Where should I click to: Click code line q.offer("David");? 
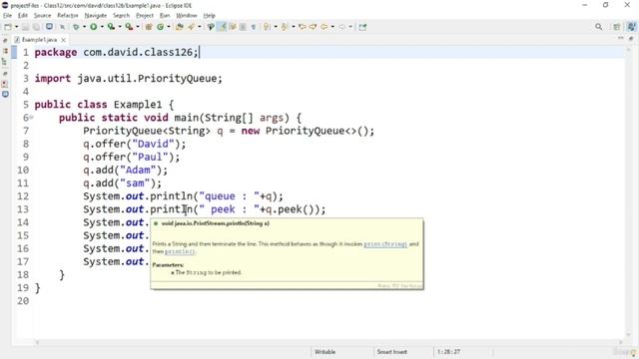coord(135,144)
